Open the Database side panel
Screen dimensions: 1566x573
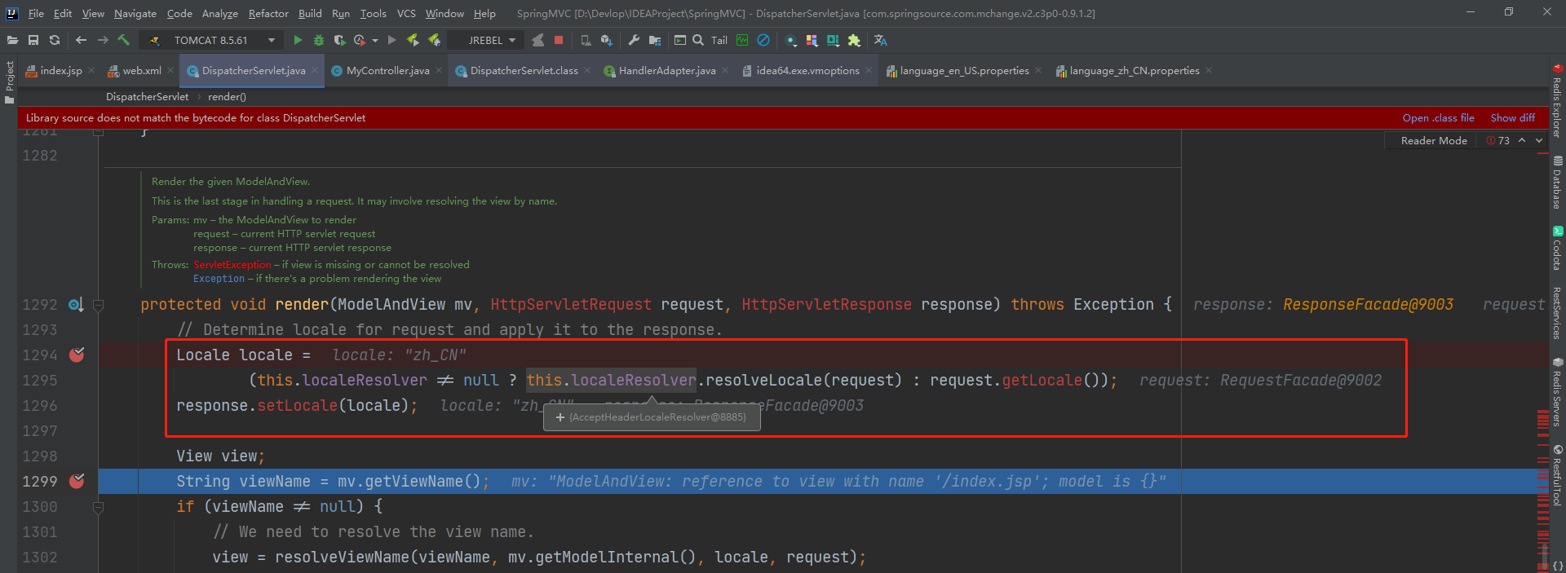1557,183
